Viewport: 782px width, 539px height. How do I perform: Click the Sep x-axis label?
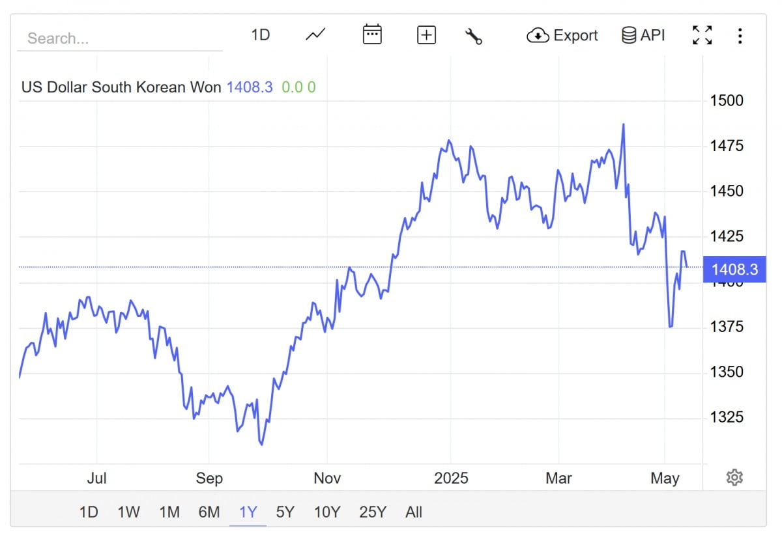tap(209, 478)
